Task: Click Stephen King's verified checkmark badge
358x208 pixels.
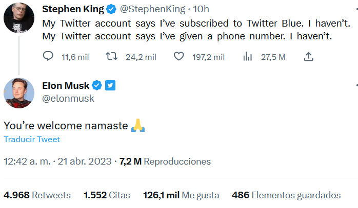Action: coord(112,9)
